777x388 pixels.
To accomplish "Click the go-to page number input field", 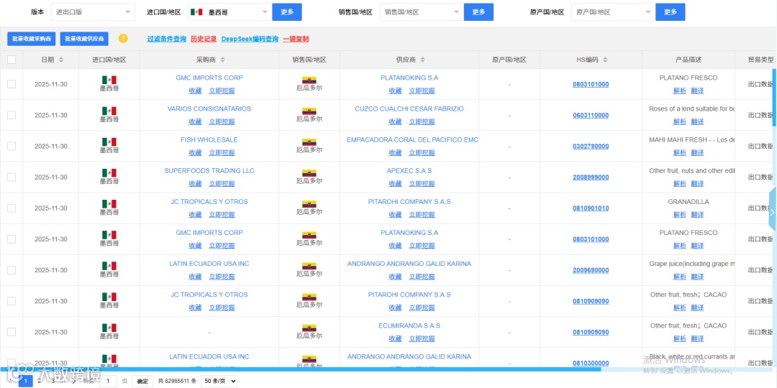I will click(108, 381).
